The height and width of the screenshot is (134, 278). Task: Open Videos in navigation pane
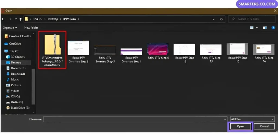13,91
